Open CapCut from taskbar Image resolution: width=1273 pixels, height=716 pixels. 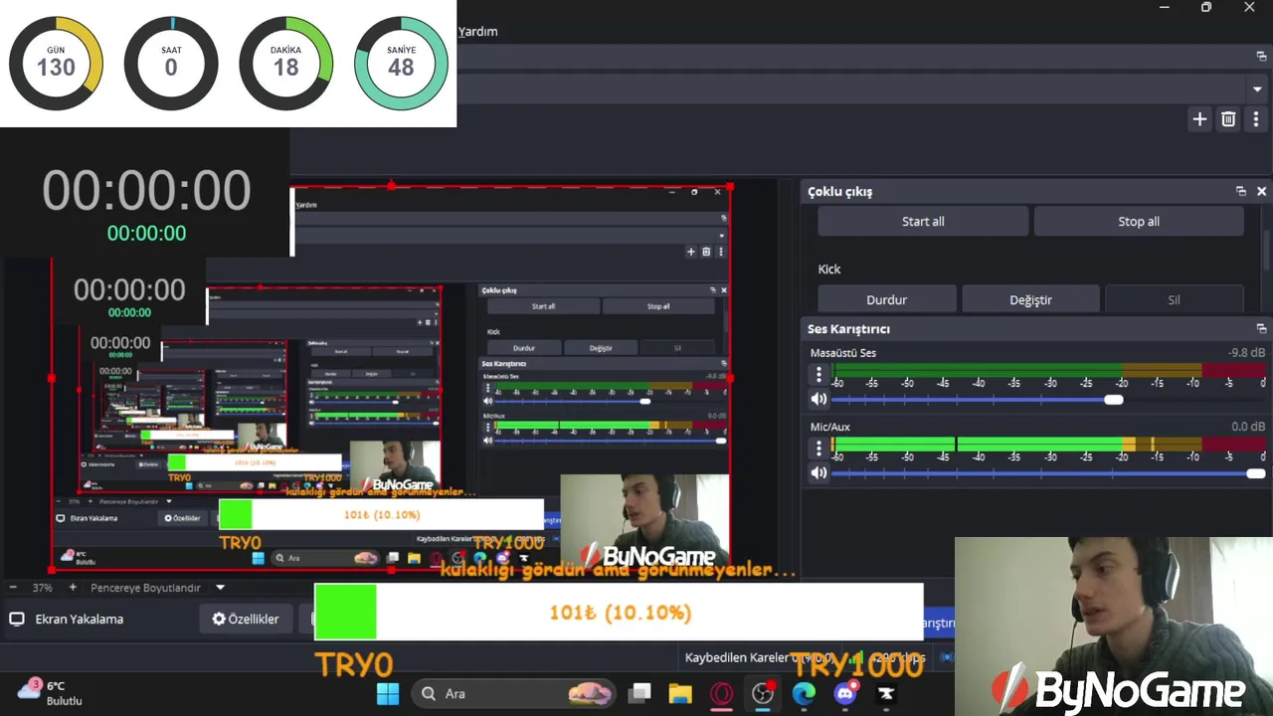(886, 693)
